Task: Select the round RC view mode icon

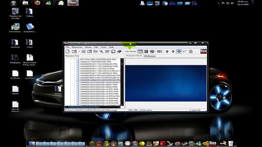Action: click(x=152, y=51)
